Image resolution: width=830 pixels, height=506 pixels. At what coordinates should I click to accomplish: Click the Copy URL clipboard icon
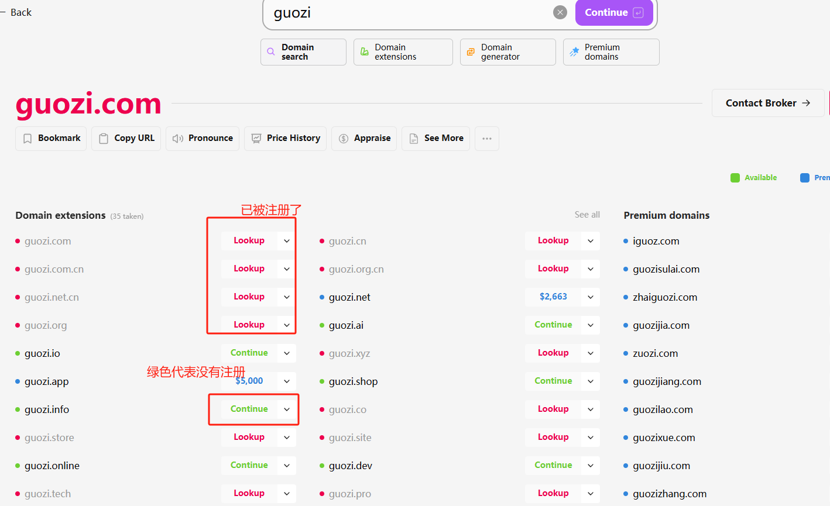(104, 139)
